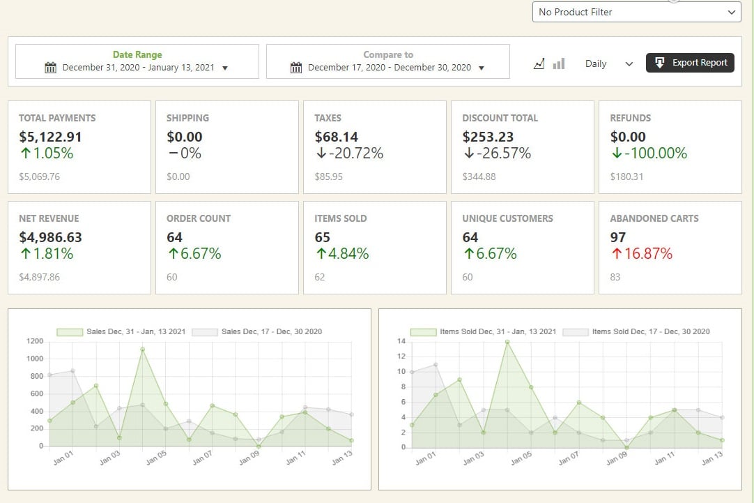Select the Abandoned Carts stat card
This screenshot has width=754, height=503.
670,248
